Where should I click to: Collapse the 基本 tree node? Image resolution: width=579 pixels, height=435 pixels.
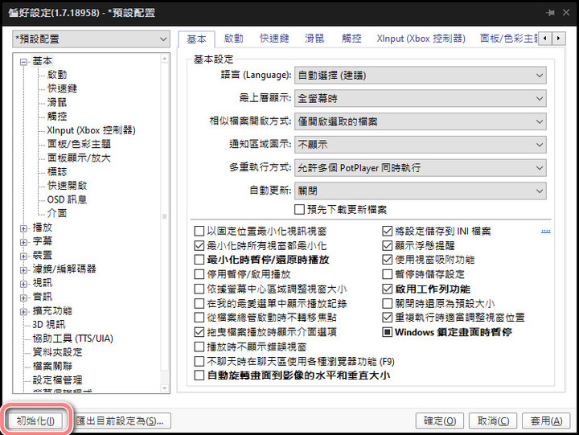(x=23, y=62)
